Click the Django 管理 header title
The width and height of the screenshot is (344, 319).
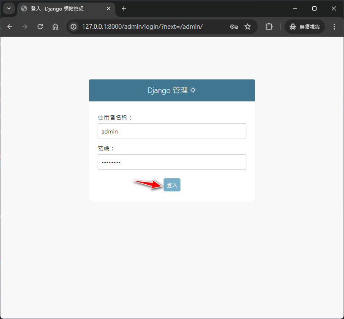[x=167, y=90]
